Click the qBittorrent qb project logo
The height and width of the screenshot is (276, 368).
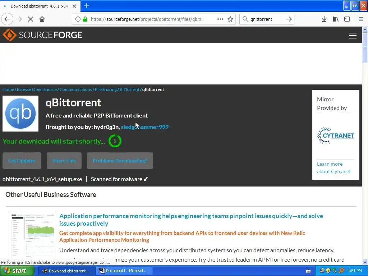20,114
